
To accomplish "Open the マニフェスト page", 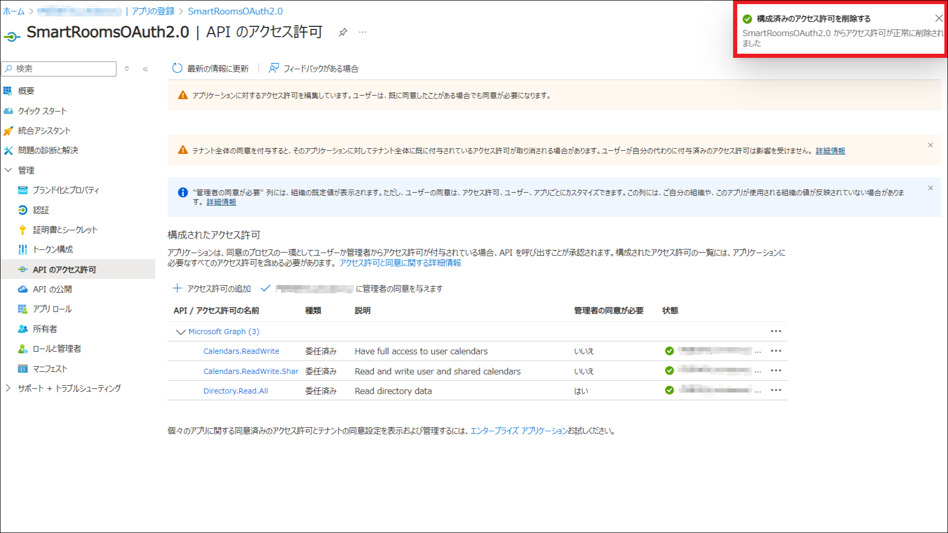I will click(50, 369).
